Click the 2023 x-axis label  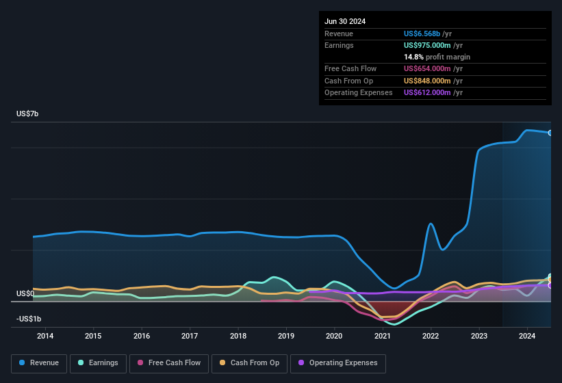click(x=479, y=336)
